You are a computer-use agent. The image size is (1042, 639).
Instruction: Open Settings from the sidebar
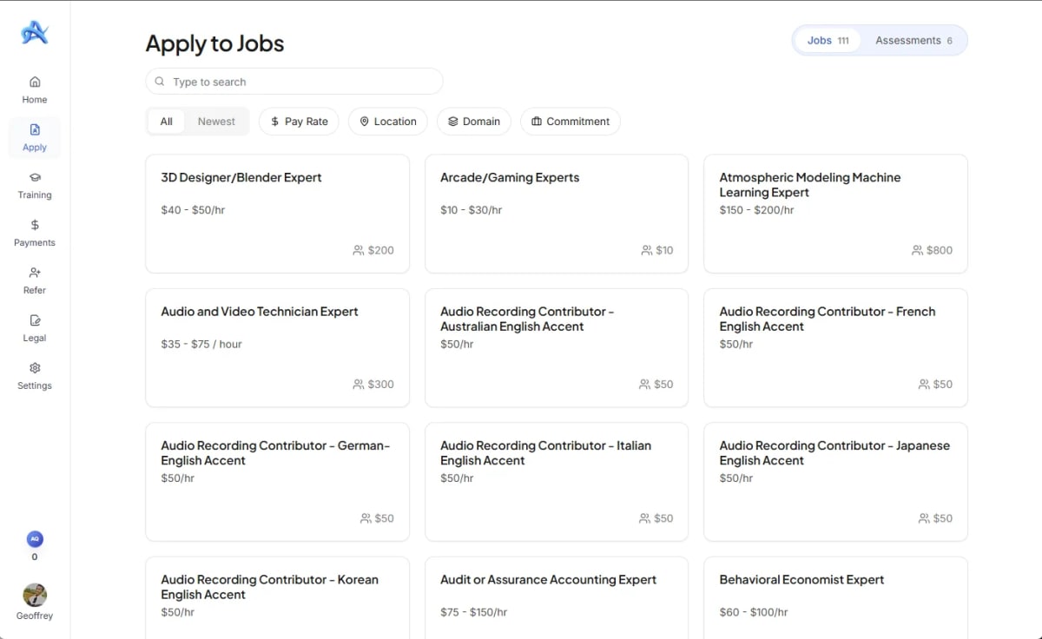click(x=35, y=376)
